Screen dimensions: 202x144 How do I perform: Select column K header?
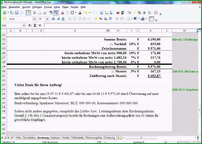click(x=151, y=31)
